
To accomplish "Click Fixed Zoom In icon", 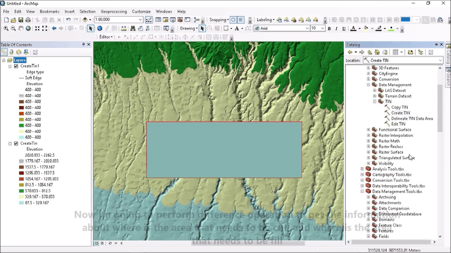I will point(37,28).
